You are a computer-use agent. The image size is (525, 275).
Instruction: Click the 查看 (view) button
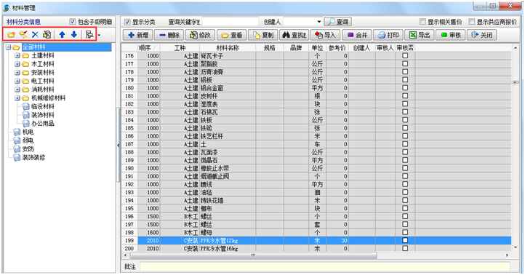[232, 35]
